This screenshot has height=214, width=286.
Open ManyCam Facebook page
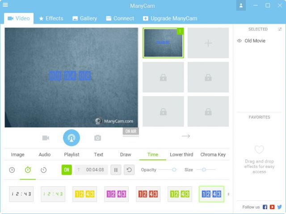(265, 207)
